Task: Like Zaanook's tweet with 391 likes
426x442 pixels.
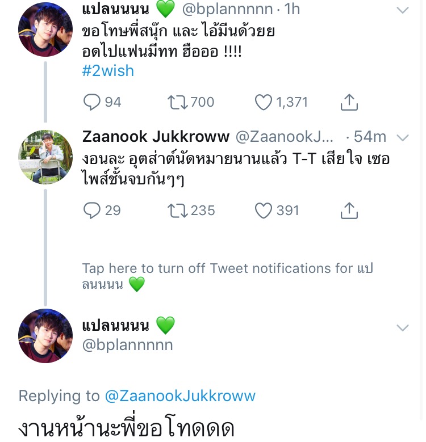Action: (264, 211)
